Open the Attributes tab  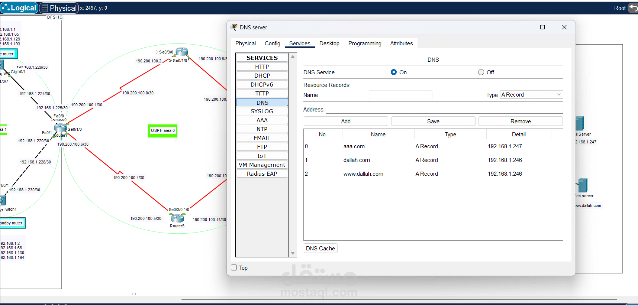tap(402, 43)
